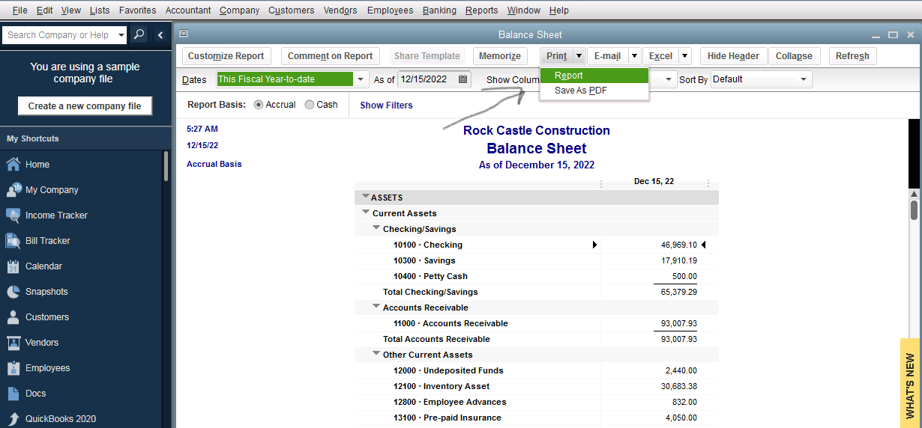Collapse Other Current Assets group

(376, 354)
